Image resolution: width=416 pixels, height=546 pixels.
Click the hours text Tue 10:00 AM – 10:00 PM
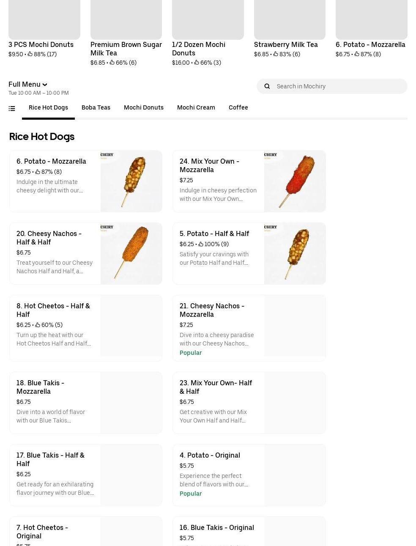[38, 93]
